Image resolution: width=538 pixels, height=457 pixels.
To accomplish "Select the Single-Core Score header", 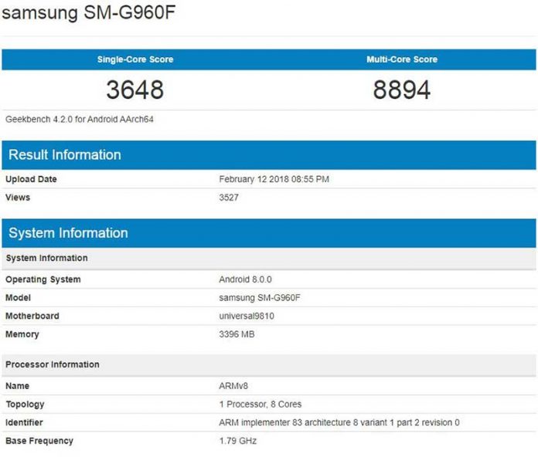I will tap(134, 59).
